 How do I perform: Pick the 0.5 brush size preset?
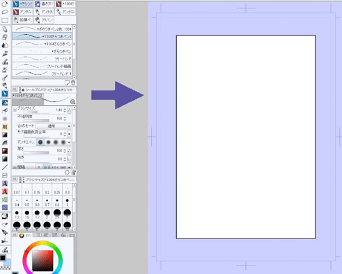point(27,202)
